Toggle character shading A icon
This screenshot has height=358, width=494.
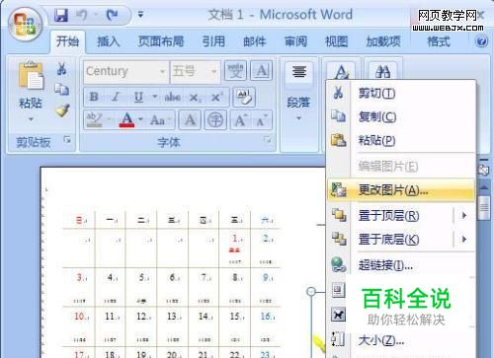[x=190, y=120]
